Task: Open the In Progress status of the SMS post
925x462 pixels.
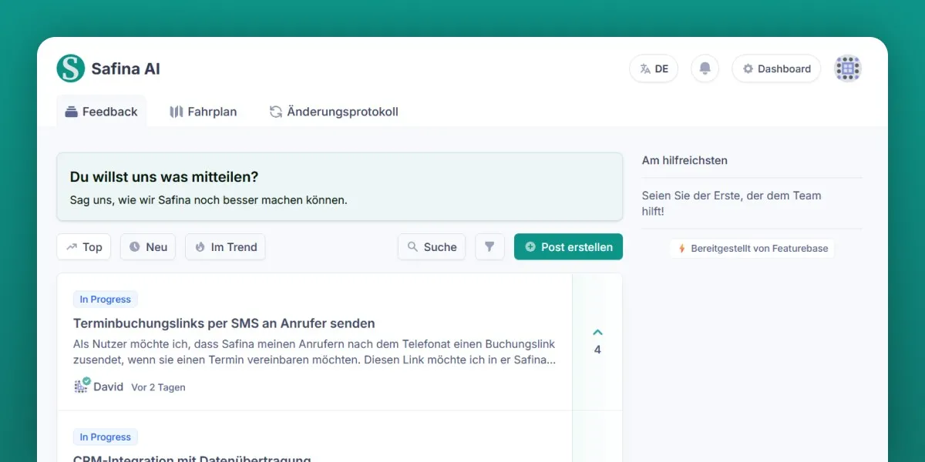Action: click(105, 299)
